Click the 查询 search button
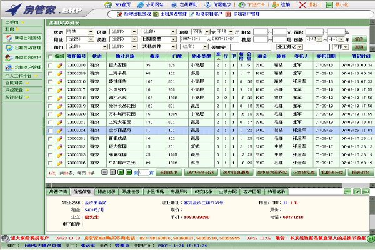The image size is (375, 250). [x=358, y=39]
